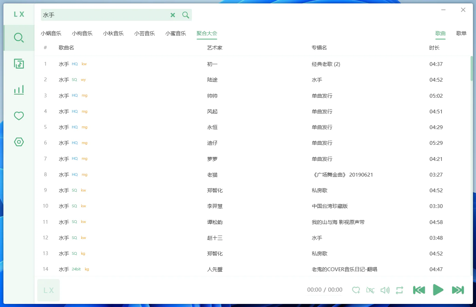Image resolution: width=476 pixels, height=307 pixels.
Task: Click album 中国台湾珍藏版
Action: [x=330, y=206]
